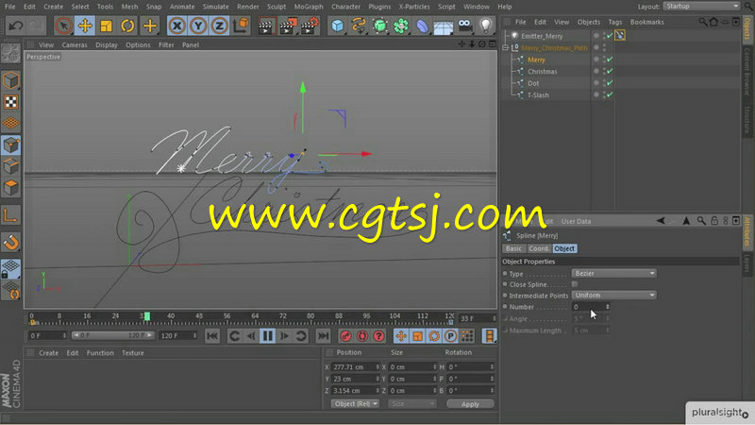The width and height of the screenshot is (755, 425).
Task: Click the Attribute Manager back arrow
Action: click(660, 221)
